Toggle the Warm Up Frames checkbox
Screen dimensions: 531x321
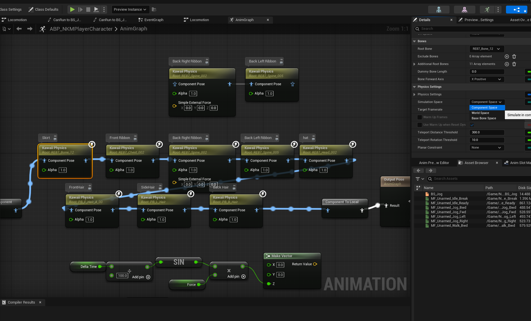pos(420,117)
